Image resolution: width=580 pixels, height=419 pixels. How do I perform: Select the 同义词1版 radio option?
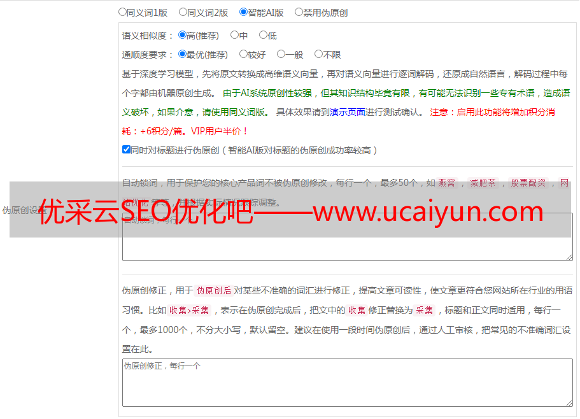pyautogui.click(x=122, y=12)
